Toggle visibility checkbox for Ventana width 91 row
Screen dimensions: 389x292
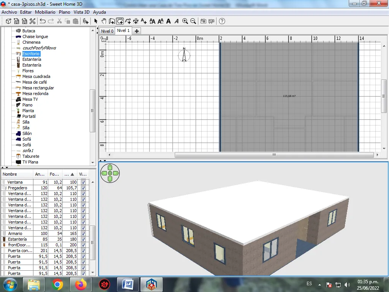tap(83, 182)
